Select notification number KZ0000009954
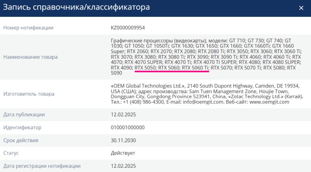This screenshot has height=172, width=311. click(128, 28)
